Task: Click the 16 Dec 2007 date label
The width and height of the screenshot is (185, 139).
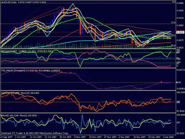Action: [140, 137]
